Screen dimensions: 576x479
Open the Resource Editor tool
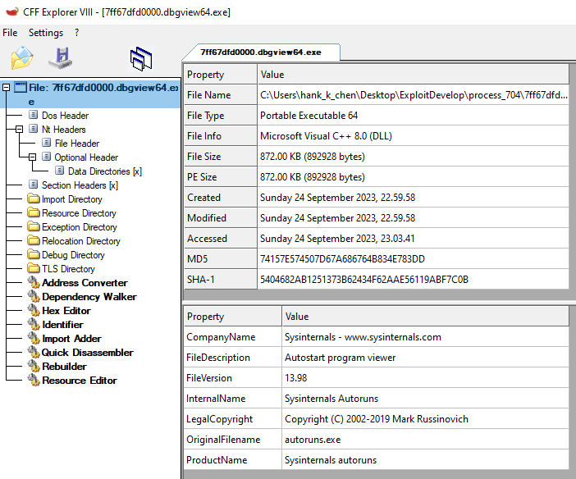pos(80,381)
